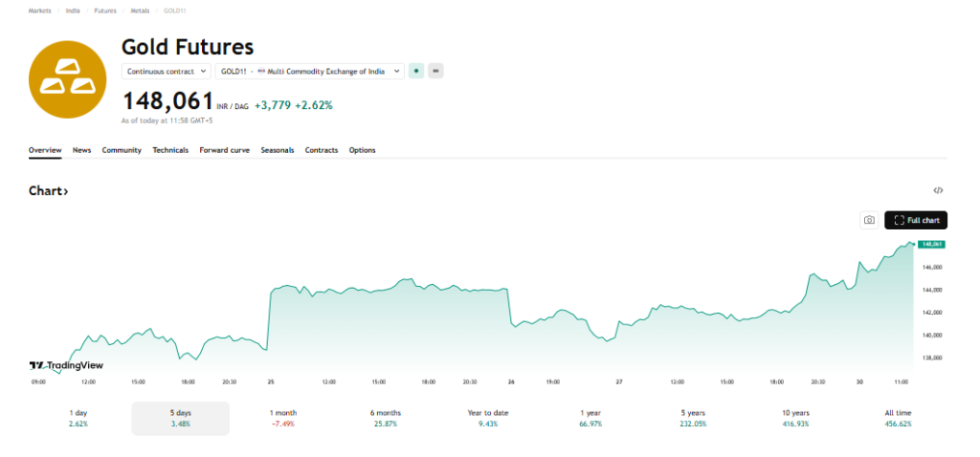Open the Community tab
Image resolution: width=980 pixels, height=457 pixels.
tap(122, 150)
